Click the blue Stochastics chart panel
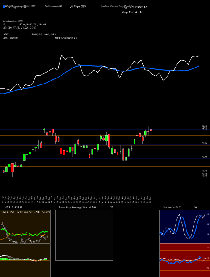The width and height of the screenshot is (210, 277). click(x=184, y=227)
